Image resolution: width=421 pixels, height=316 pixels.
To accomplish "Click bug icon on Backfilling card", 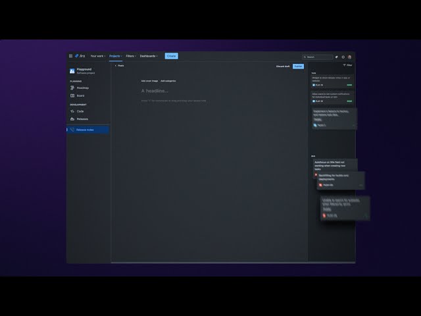I will (x=320, y=185).
